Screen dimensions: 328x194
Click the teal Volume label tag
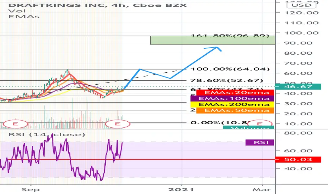tap(248, 127)
